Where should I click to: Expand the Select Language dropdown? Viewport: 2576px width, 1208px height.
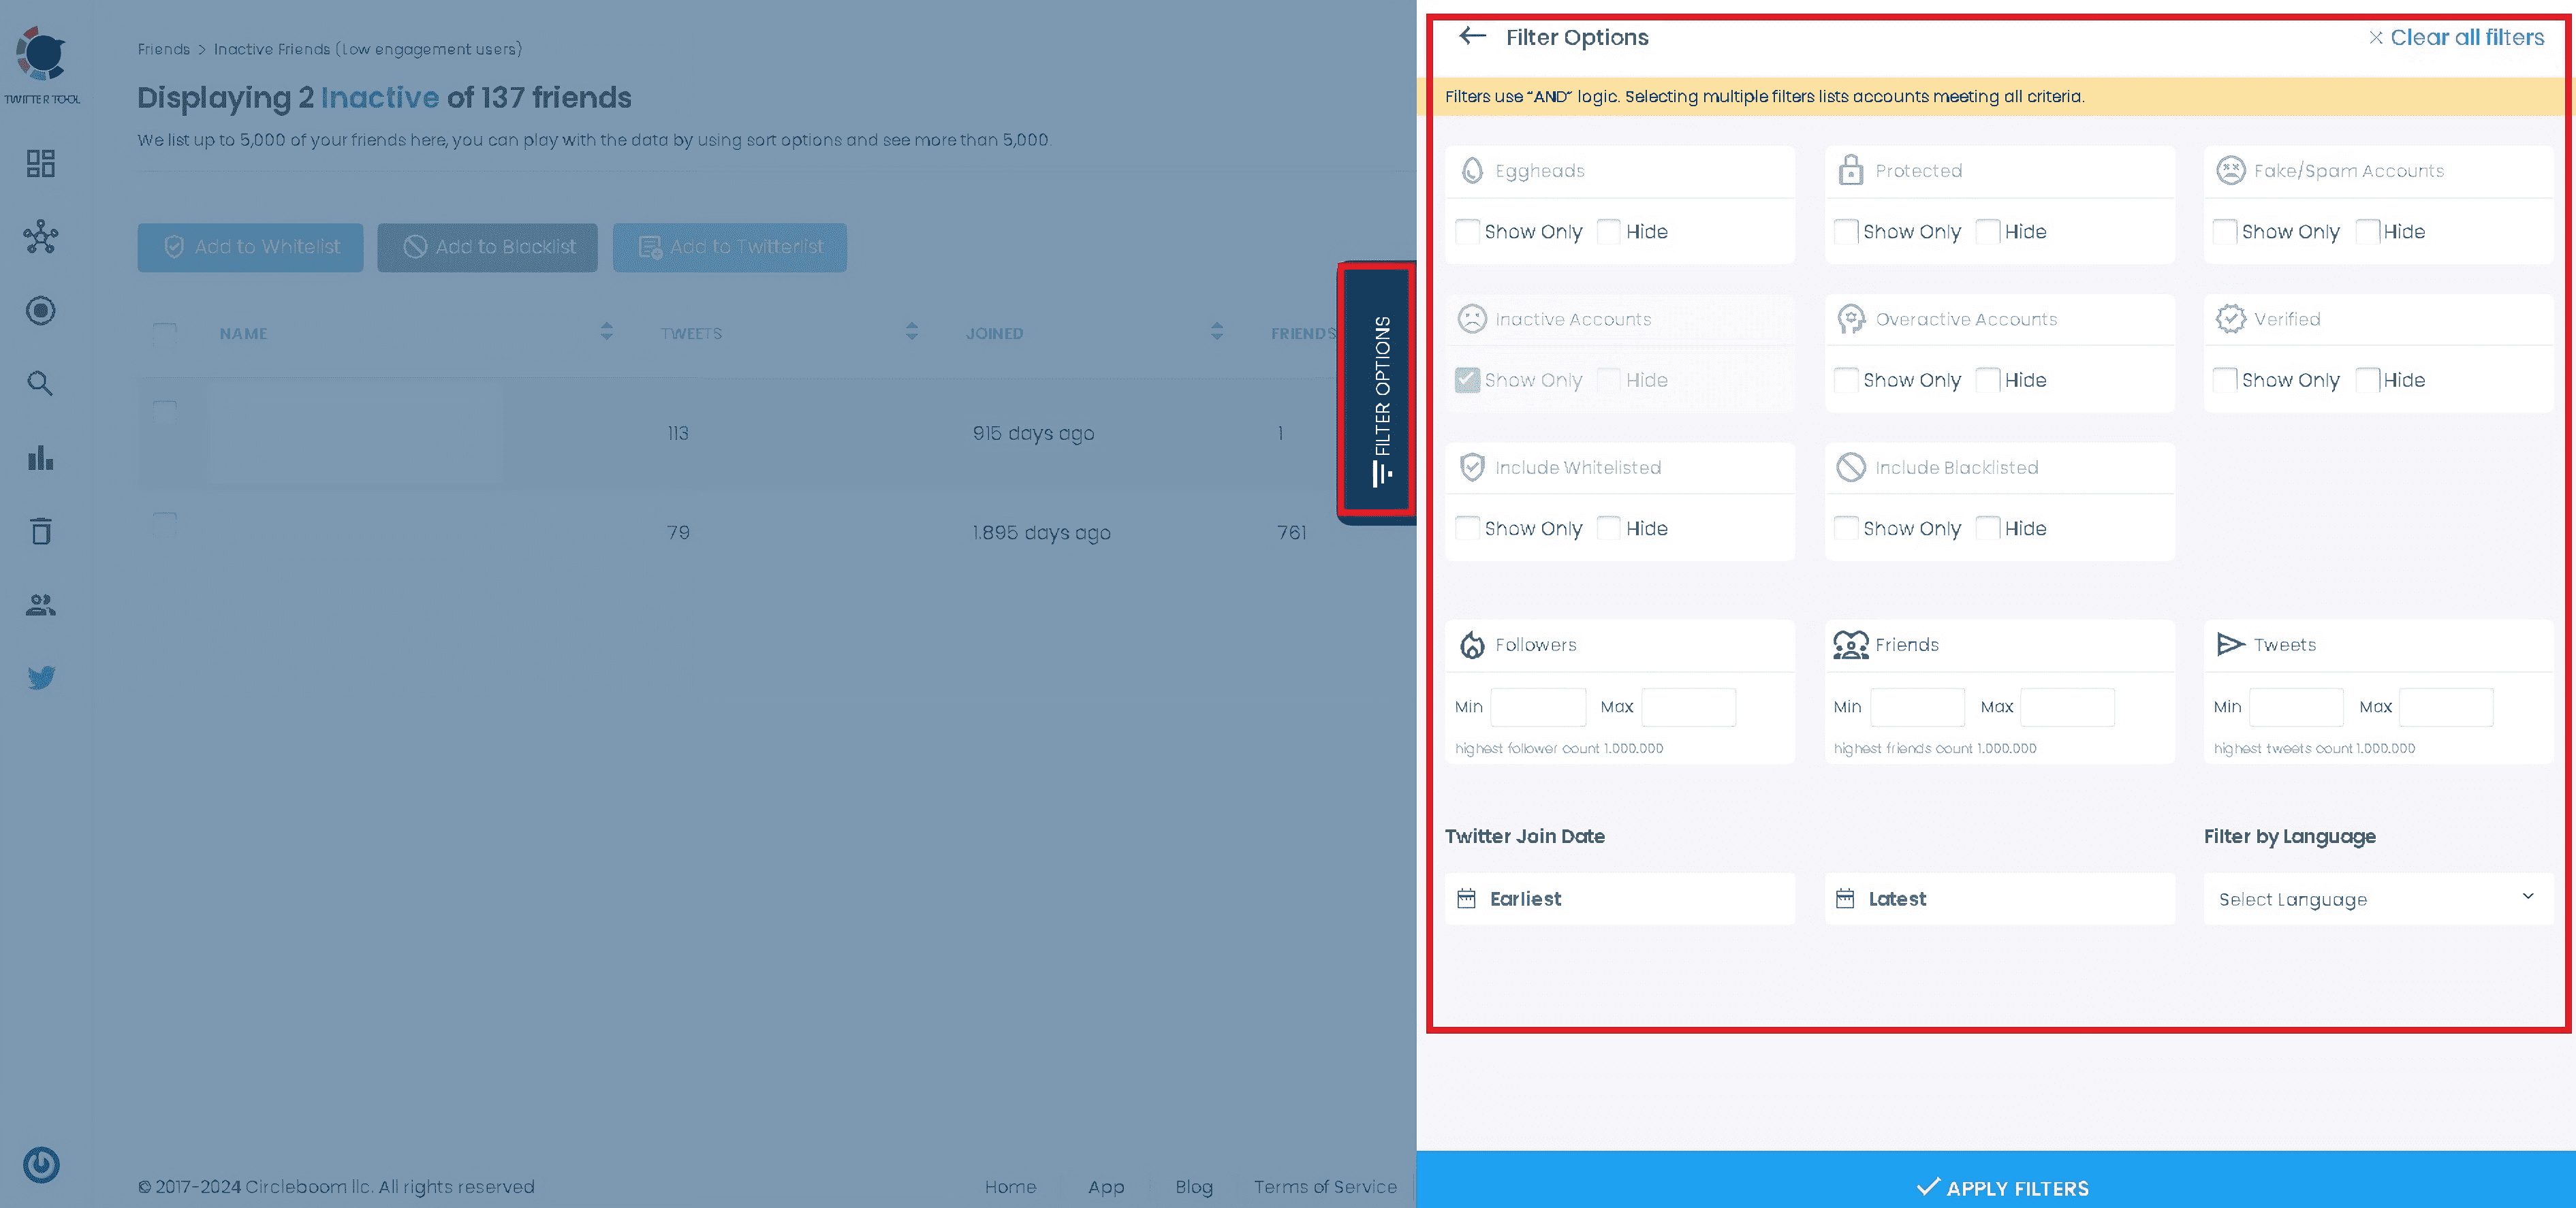click(2377, 899)
